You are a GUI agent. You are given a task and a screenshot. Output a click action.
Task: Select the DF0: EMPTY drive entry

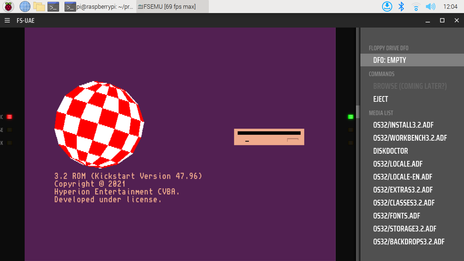click(390, 60)
